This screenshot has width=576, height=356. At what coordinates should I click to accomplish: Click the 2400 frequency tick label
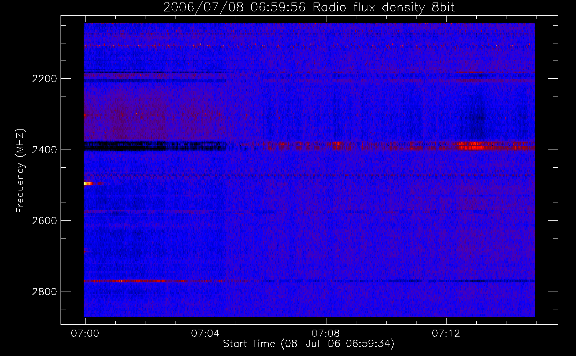(x=44, y=150)
